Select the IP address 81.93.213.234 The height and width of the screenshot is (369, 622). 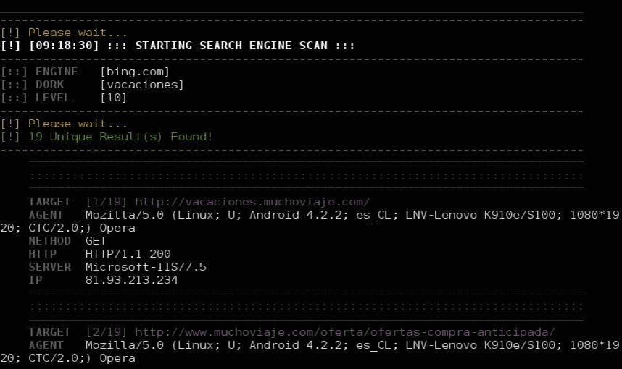[131, 280]
